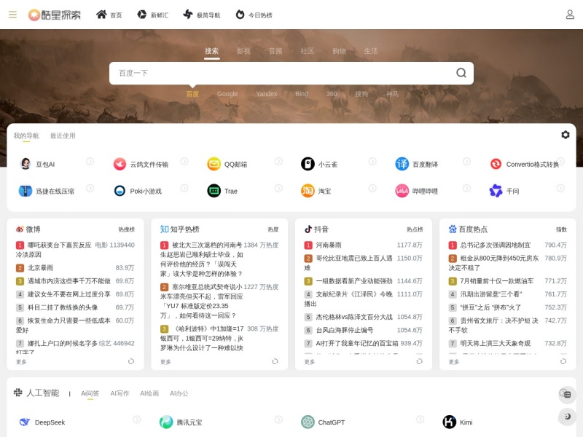Select 百度 search engine
This screenshot has height=437, width=583.
click(x=192, y=94)
